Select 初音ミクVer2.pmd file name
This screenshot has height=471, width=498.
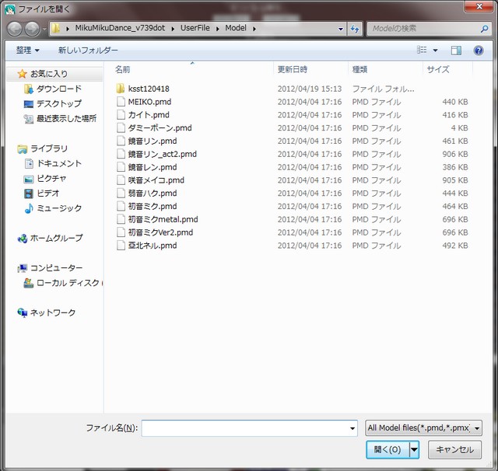pos(160,232)
